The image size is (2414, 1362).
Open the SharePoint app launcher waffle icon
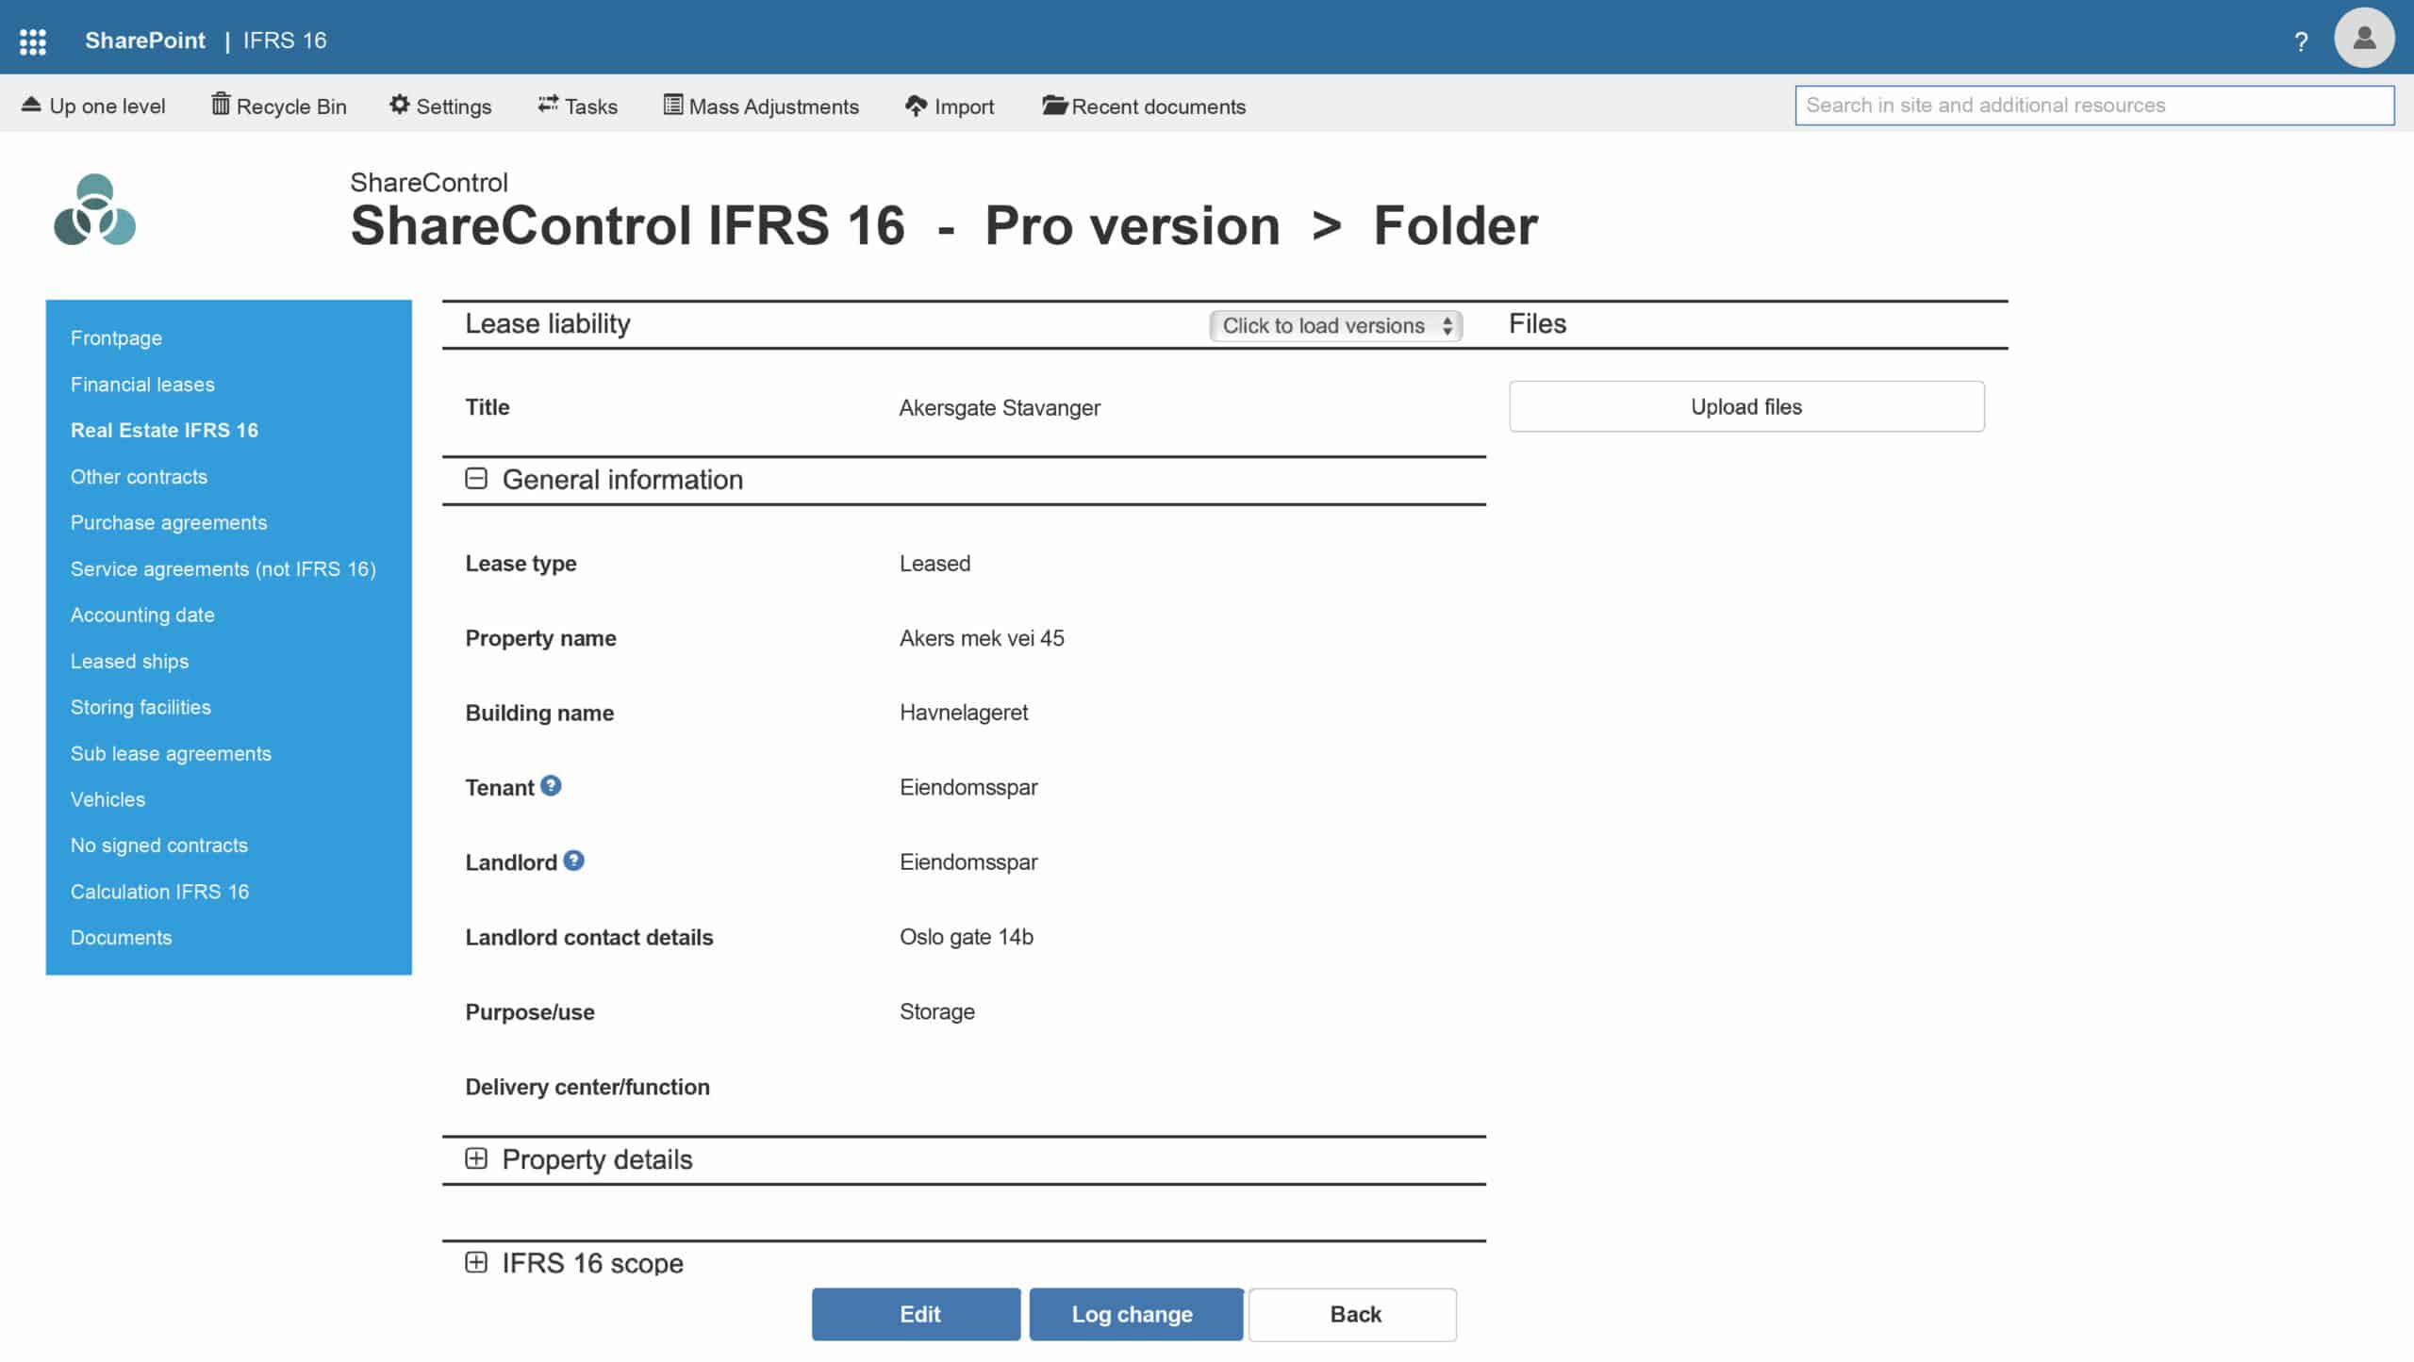tap(34, 39)
